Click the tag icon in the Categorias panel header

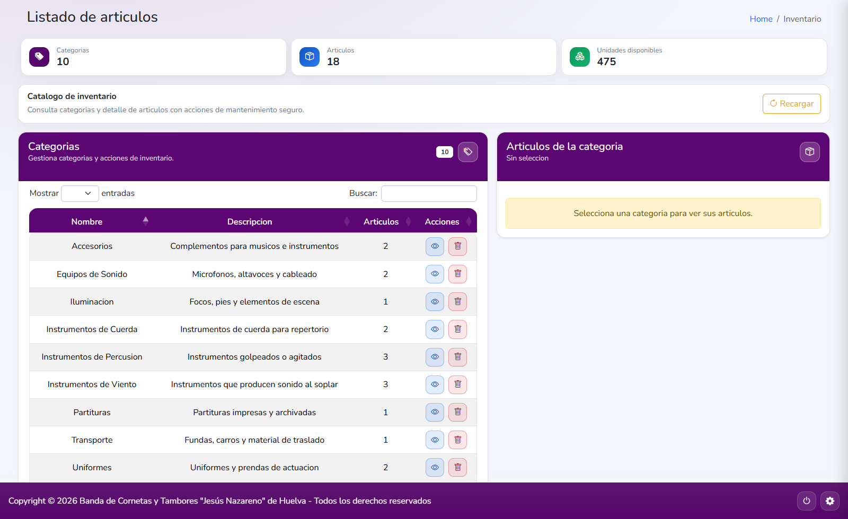pyautogui.click(x=467, y=152)
